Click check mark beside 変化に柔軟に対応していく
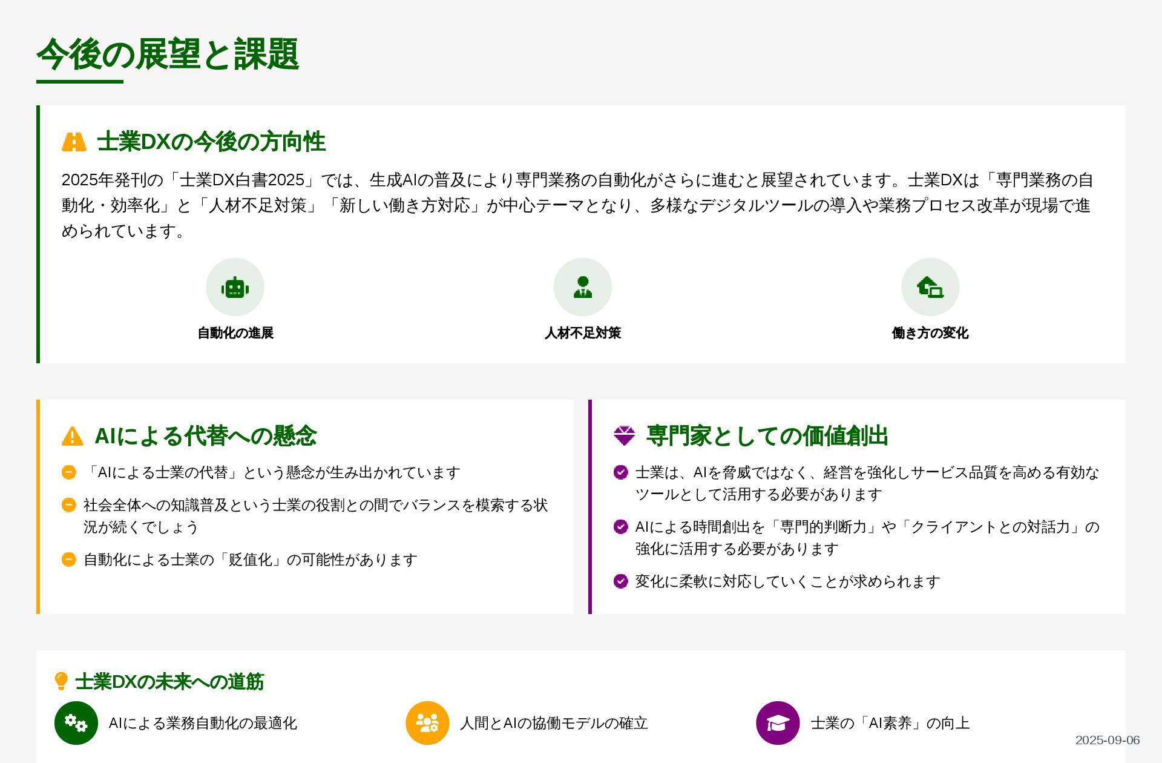This screenshot has height=763, width=1162. click(x=620, y=581)
